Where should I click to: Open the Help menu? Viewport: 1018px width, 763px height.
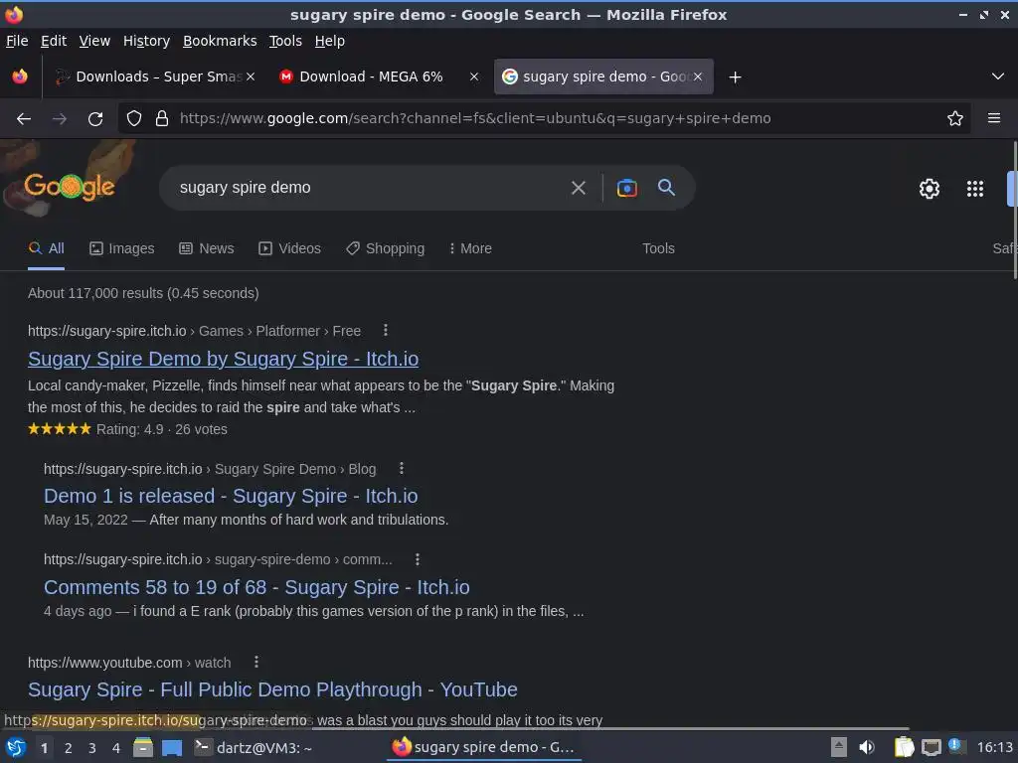coord(330,41)
